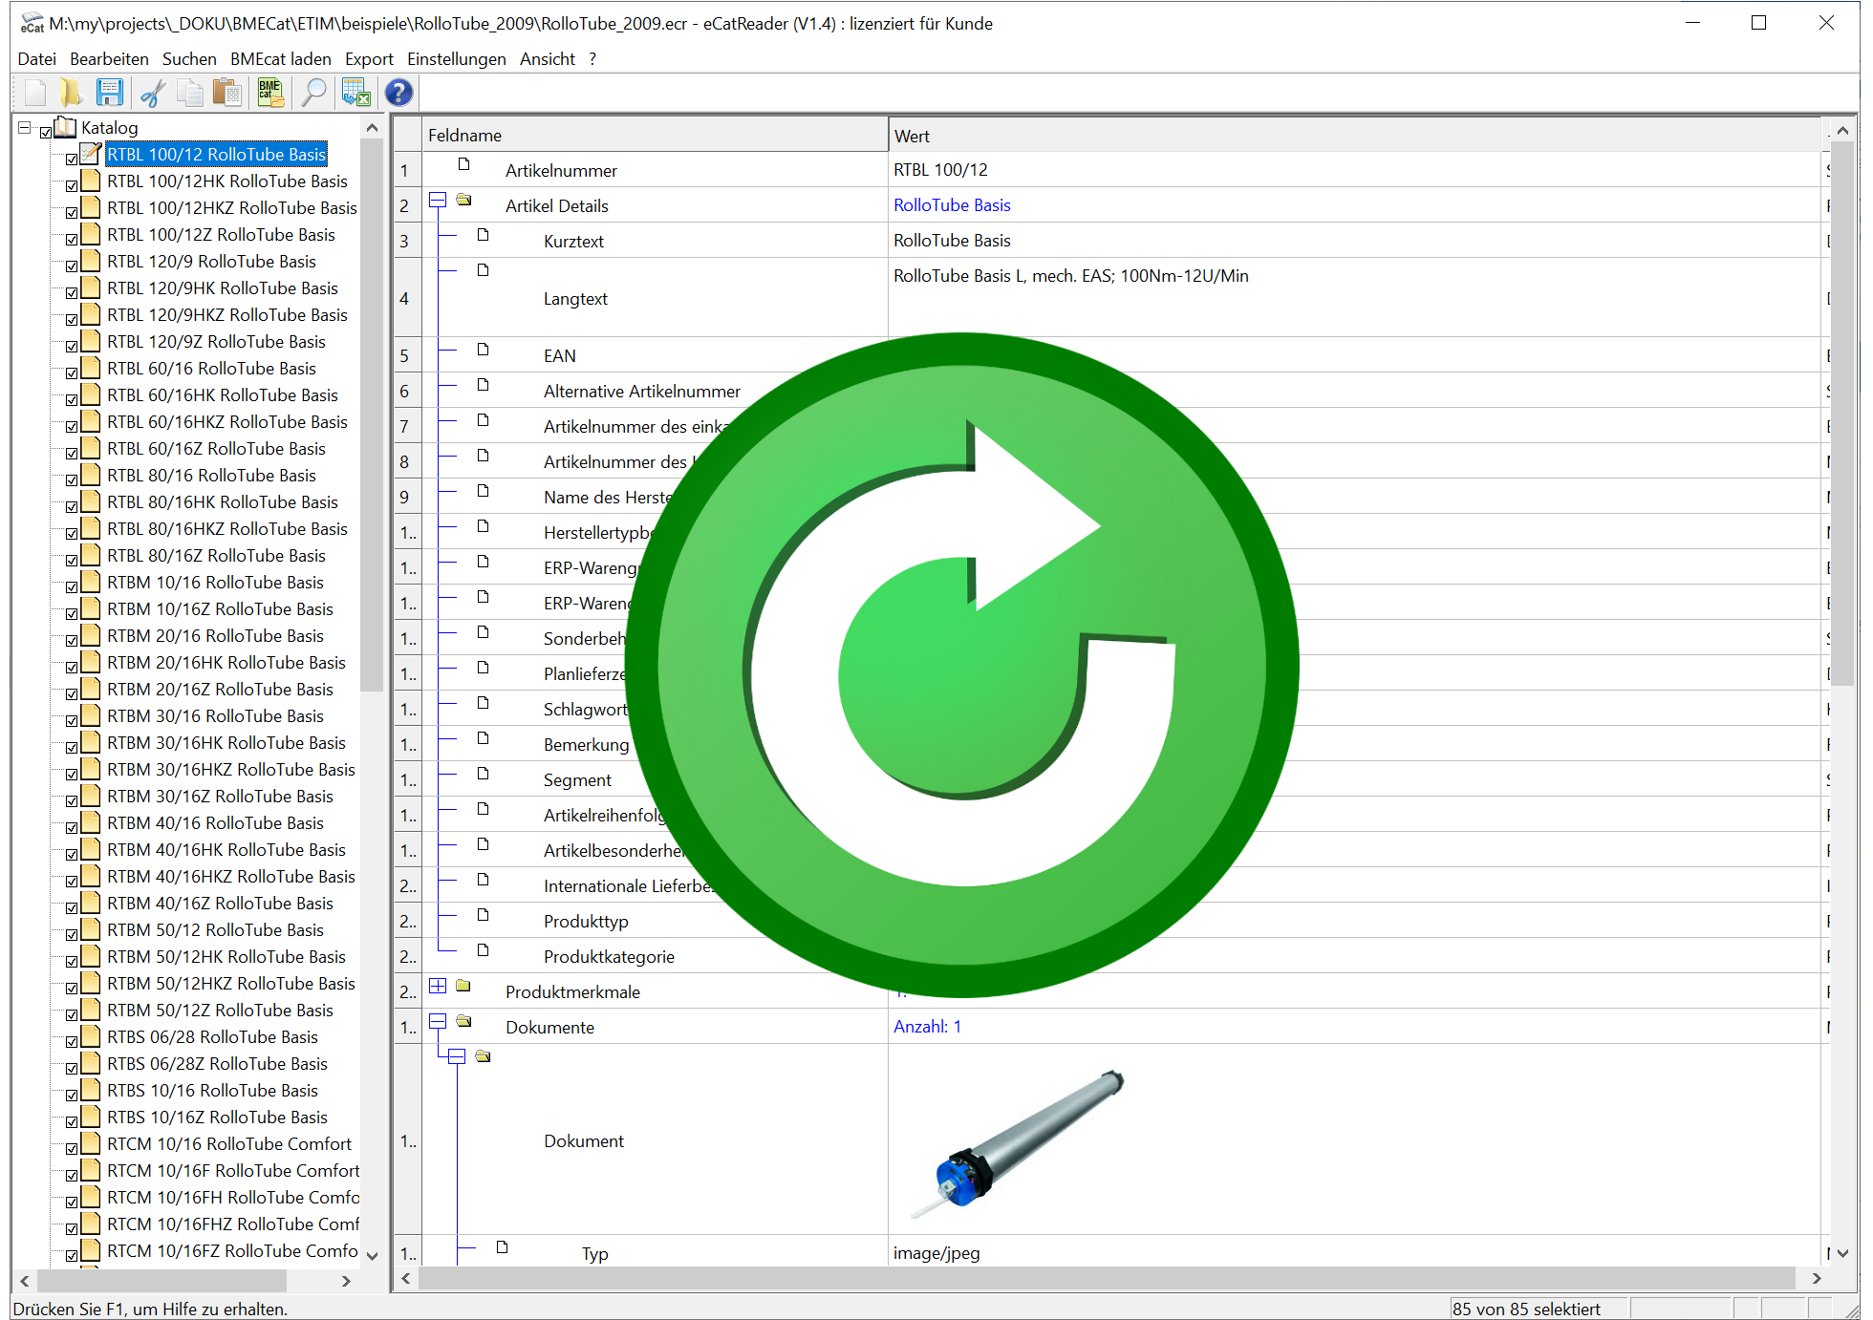
Task: Load a BMEcat file via the toolbar icon
Action: [270, 93]
